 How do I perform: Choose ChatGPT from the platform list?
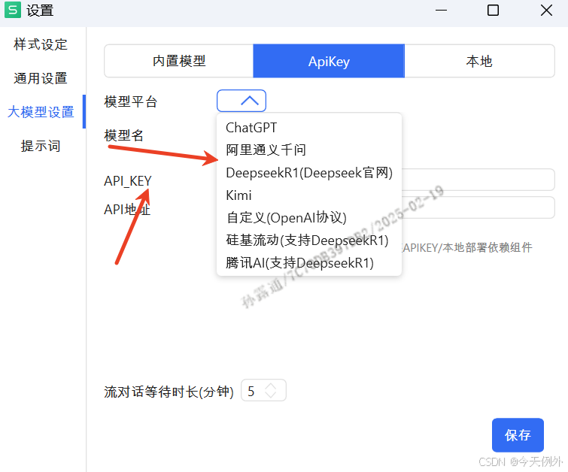[x=251, y=128]
